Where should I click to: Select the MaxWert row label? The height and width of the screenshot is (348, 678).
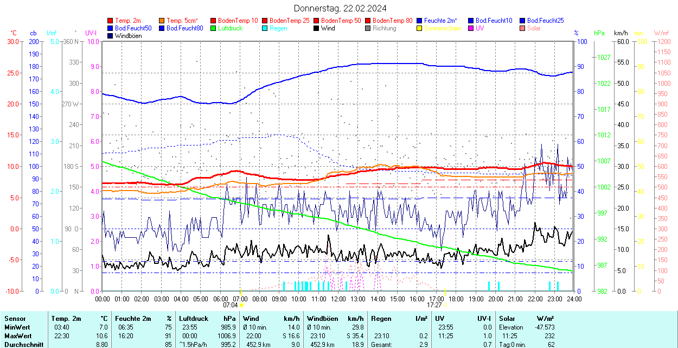(18, 336)
